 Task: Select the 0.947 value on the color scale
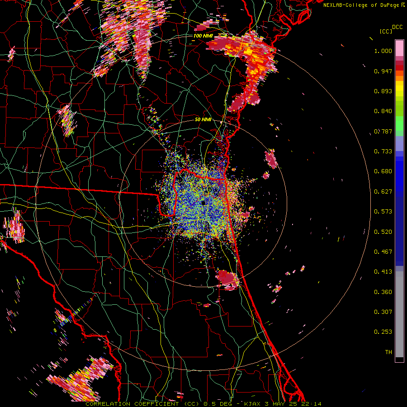click(383, 71)
